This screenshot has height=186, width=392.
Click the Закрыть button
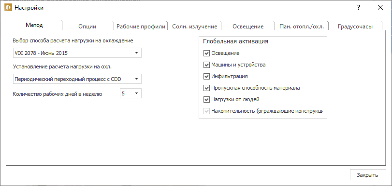point(368,175)
